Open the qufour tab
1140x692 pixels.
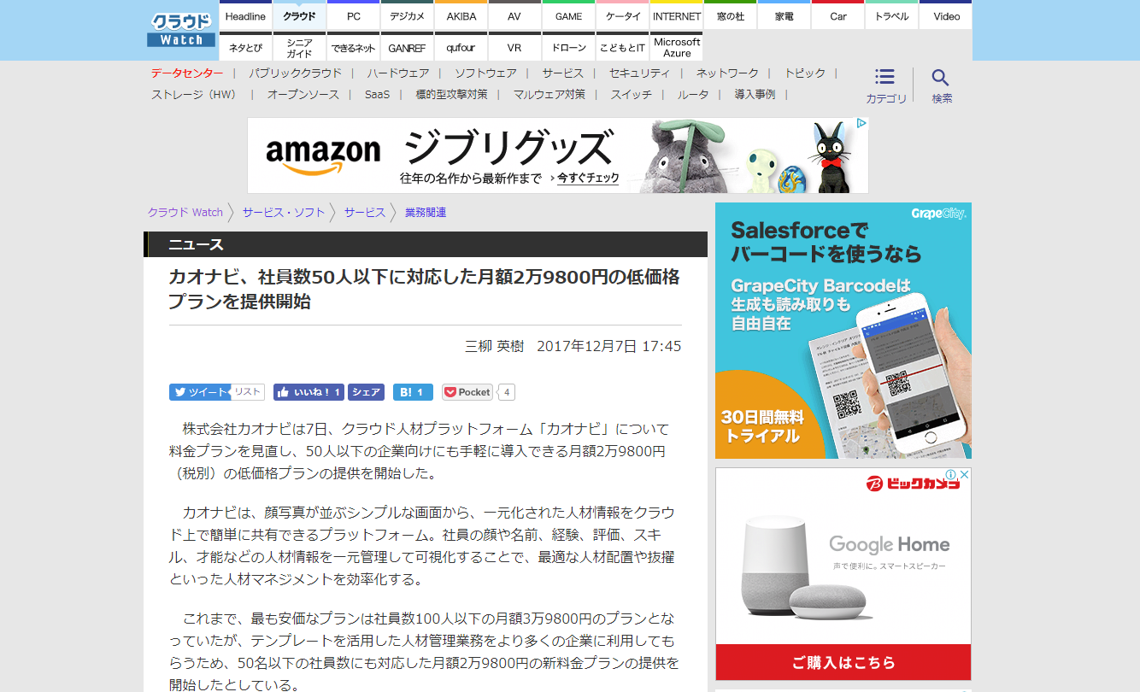click(461, 47)
